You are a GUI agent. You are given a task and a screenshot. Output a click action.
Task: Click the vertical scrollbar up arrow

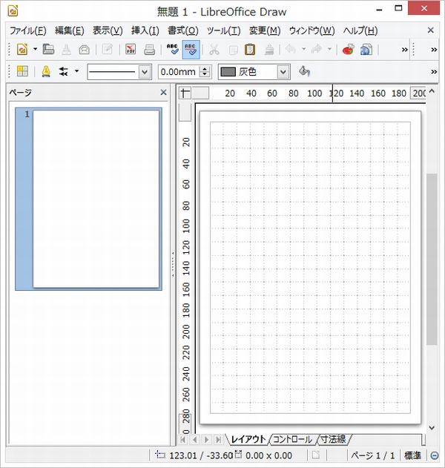(x=432, y=92)
